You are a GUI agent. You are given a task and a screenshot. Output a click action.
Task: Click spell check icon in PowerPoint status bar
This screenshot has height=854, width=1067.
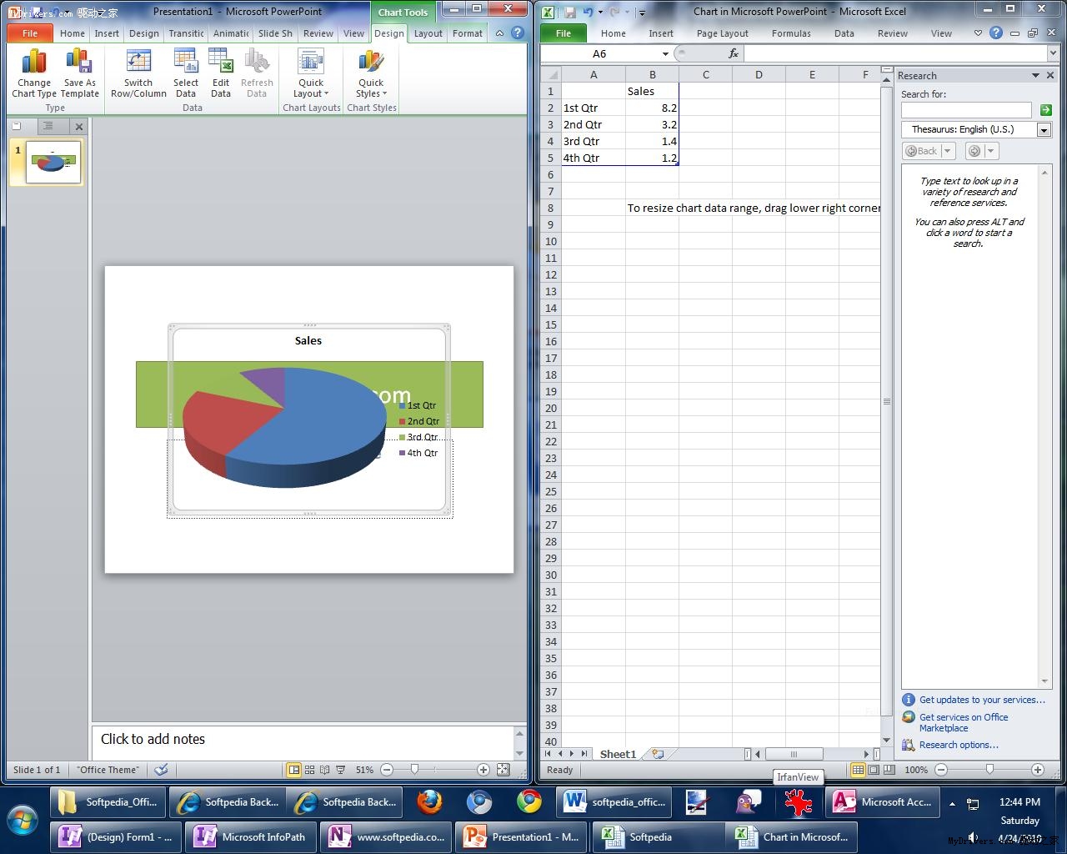point(162,770)
